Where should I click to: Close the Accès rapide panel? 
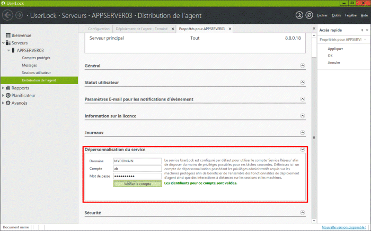(367, 30)
